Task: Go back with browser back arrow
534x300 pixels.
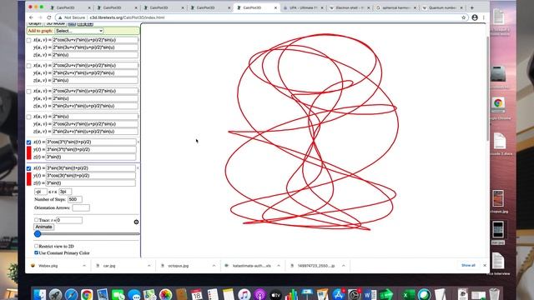Action: pos(31,17)
